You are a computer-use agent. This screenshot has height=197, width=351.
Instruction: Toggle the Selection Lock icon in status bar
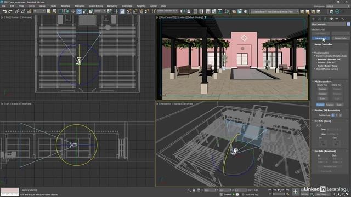point(194,190)
